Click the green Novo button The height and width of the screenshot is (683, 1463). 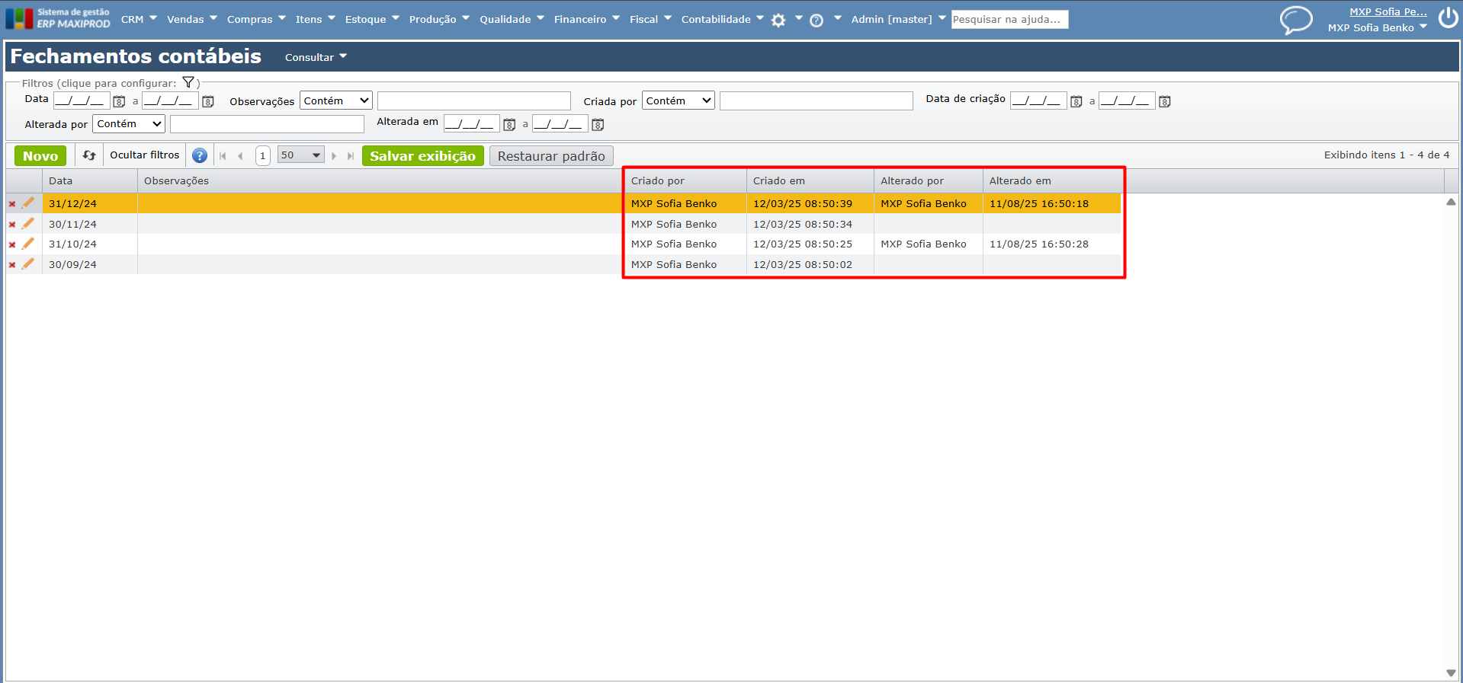coord(40,155)
